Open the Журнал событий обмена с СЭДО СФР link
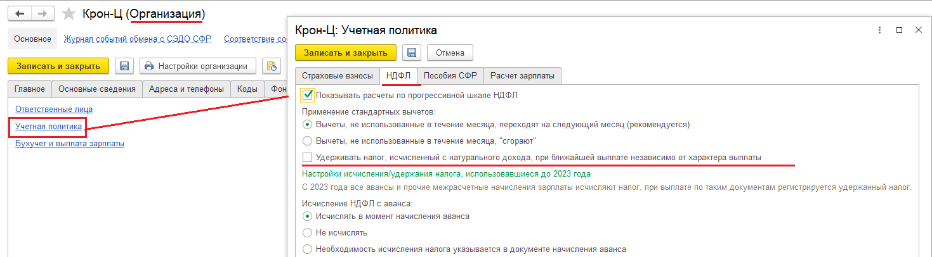This screenshot has height=257, width=932. (x=138, y=39)
